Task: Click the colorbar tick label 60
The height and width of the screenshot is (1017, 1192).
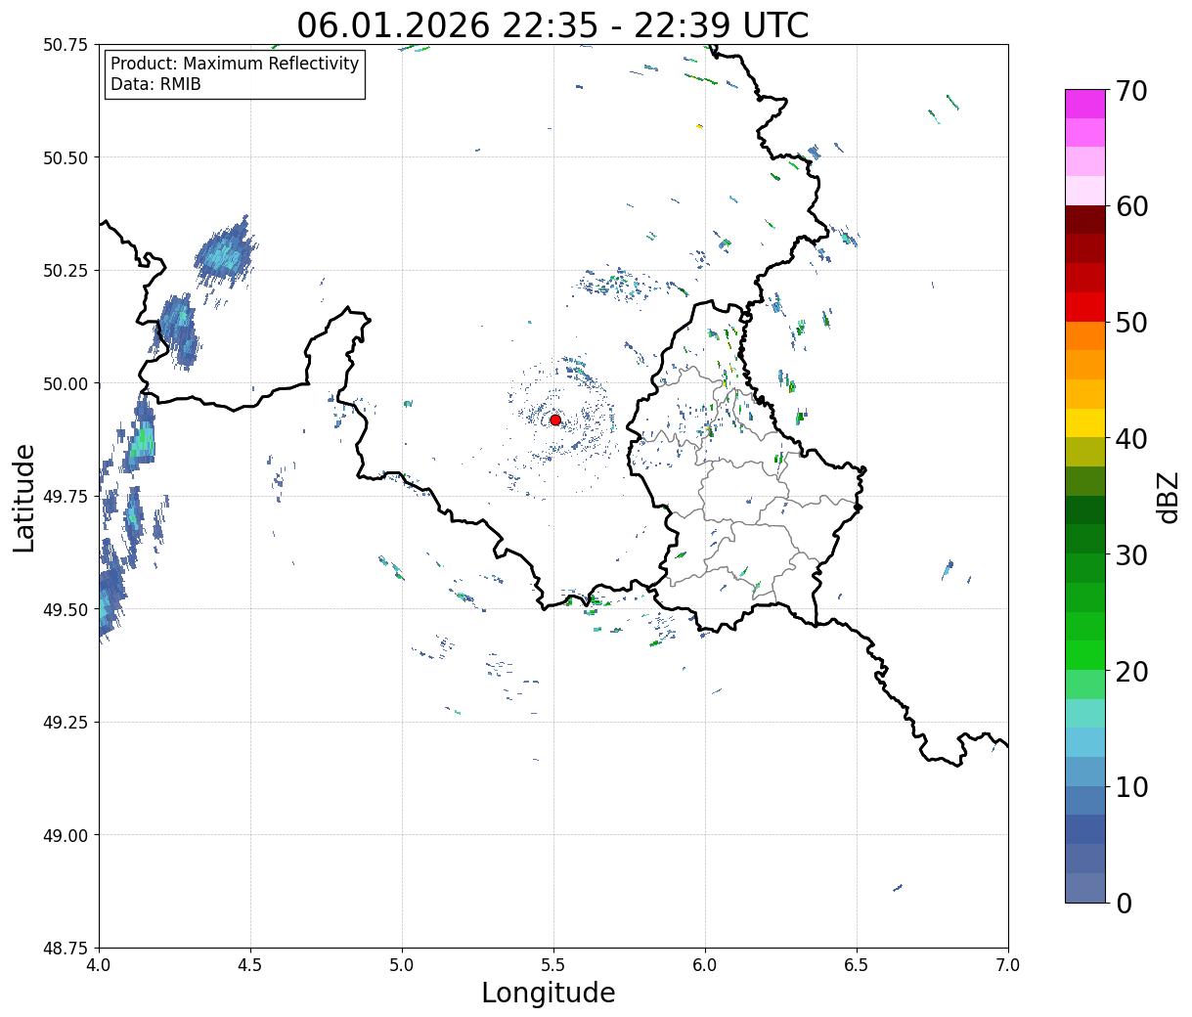Action: 1131,206
